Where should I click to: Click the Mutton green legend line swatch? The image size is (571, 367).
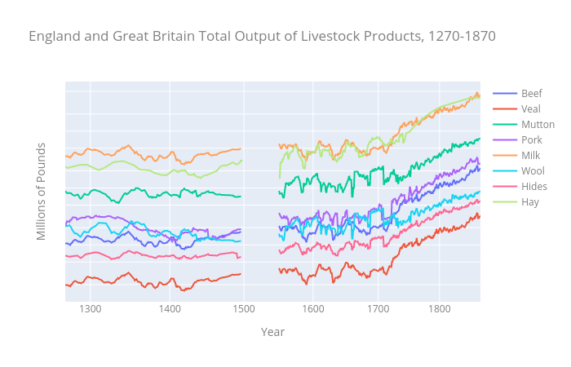[x=505, y=125]
